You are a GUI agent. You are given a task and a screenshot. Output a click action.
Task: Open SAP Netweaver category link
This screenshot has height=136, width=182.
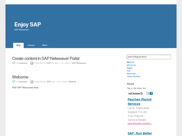pos(79,63)
